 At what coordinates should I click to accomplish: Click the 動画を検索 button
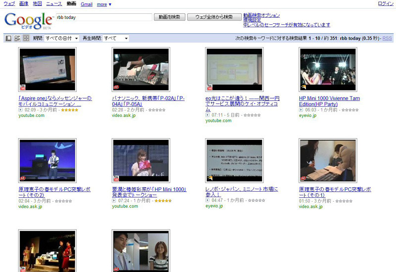point(169,17)
